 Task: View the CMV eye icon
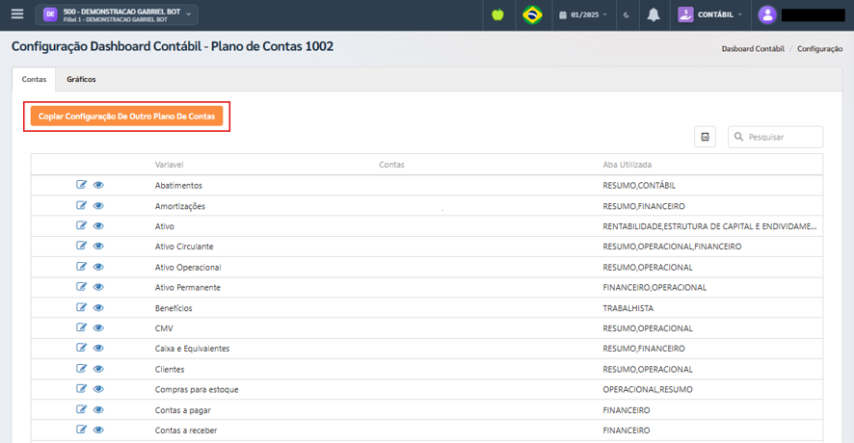point(98,327)
